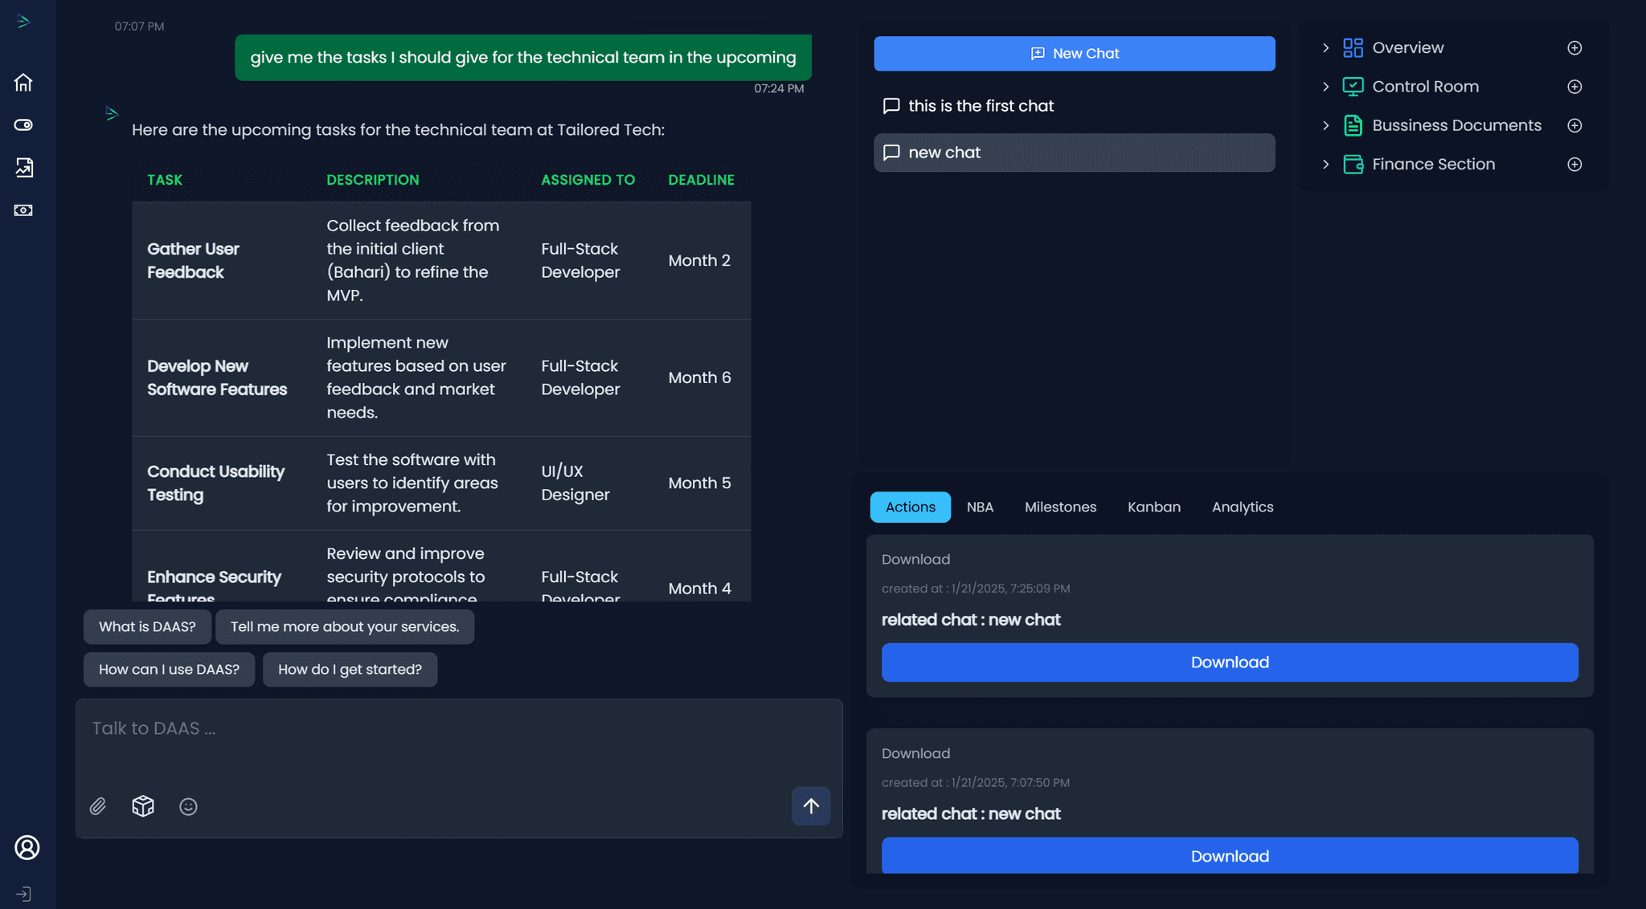Expand the Finance Section chevron

coord(1325,164)
